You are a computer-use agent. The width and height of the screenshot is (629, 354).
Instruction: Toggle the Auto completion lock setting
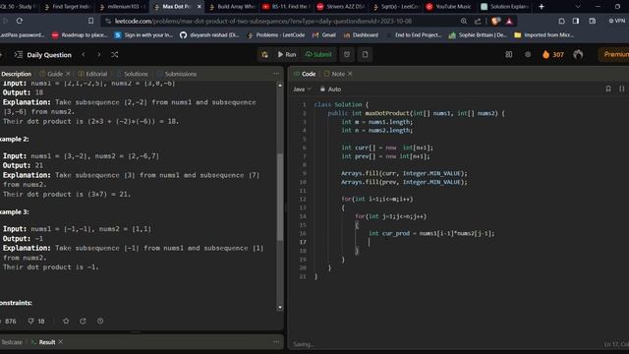(x=330, y=89)
